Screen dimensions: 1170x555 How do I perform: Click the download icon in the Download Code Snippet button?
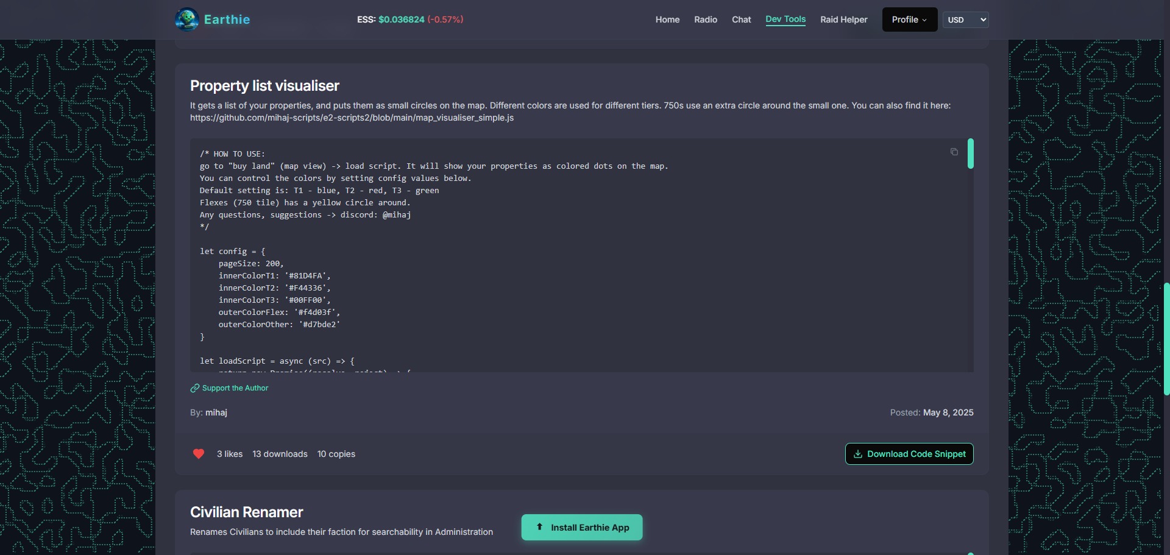click(857, 454)
